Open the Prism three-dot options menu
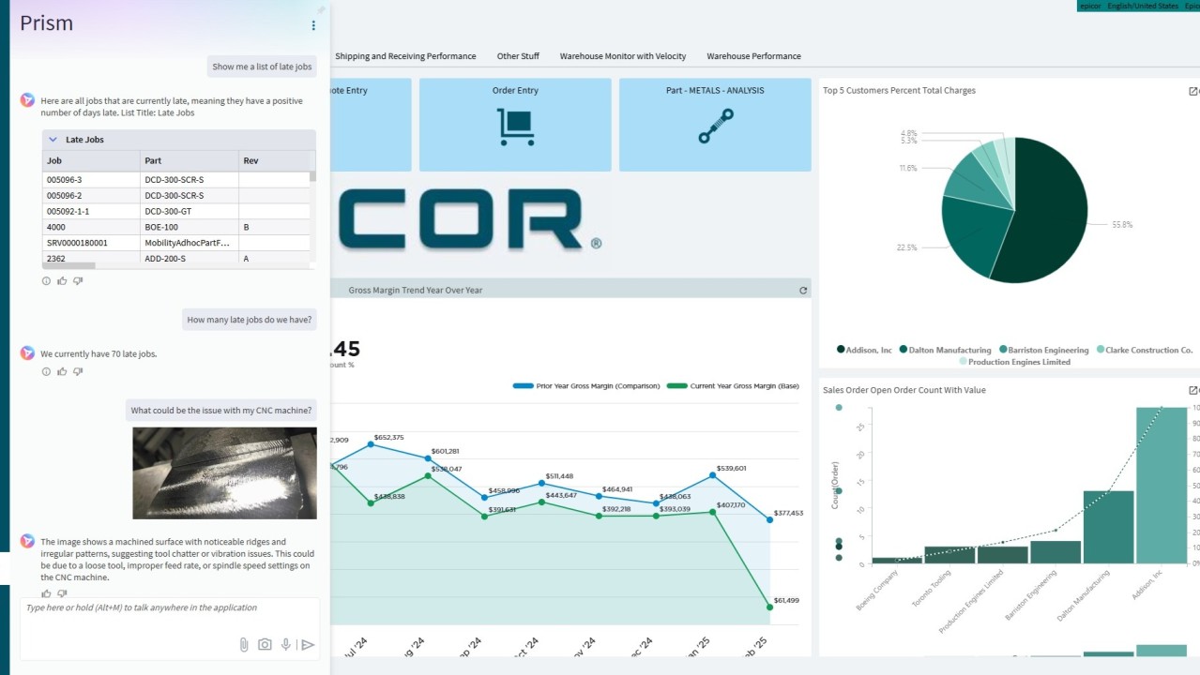The height and width of the screenshot is (675, 1200). point(313,25)
